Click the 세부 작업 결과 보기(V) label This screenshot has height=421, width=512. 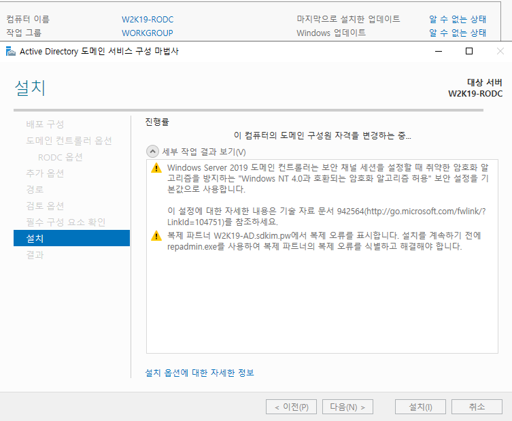(204, 152)
